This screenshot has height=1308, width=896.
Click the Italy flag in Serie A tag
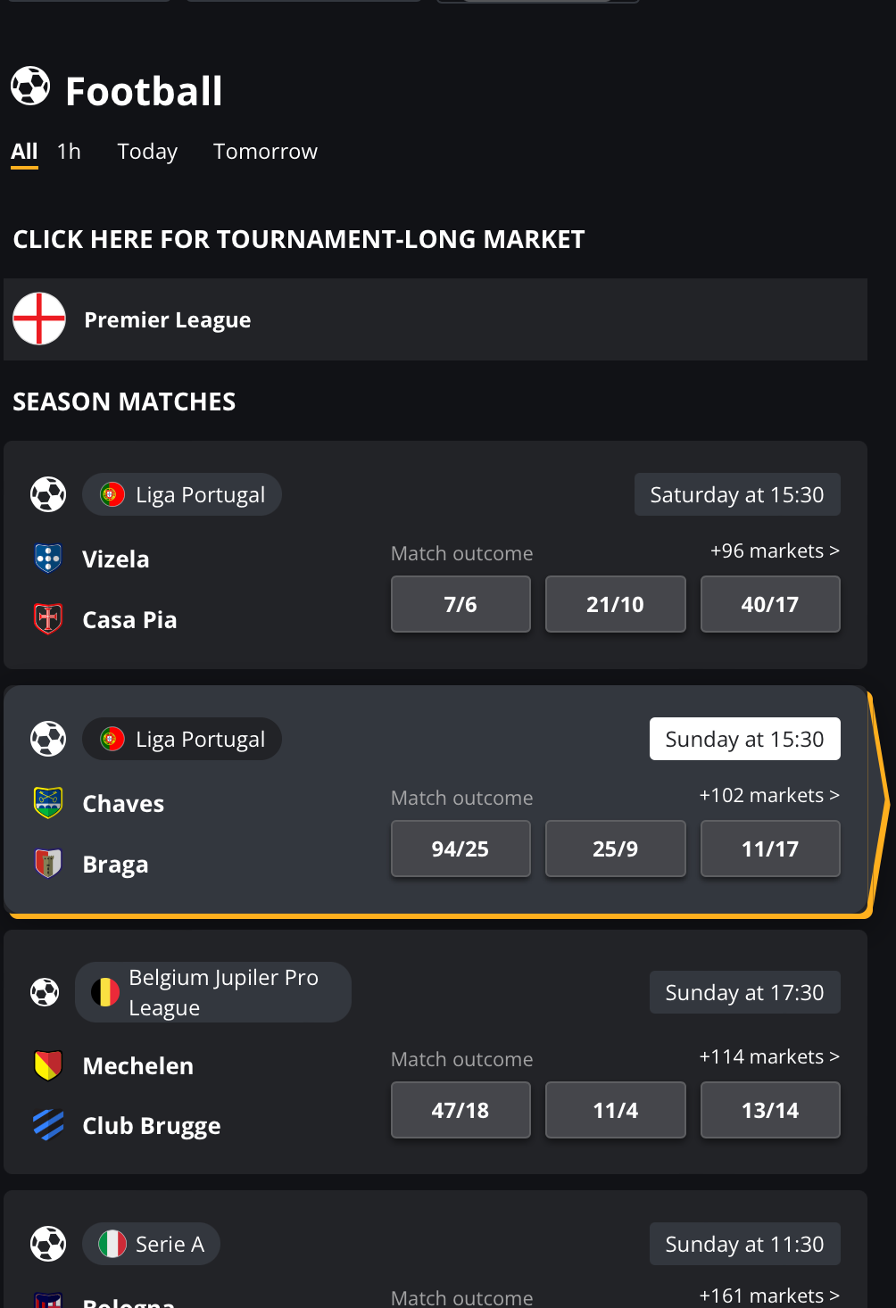point(112,1244)
